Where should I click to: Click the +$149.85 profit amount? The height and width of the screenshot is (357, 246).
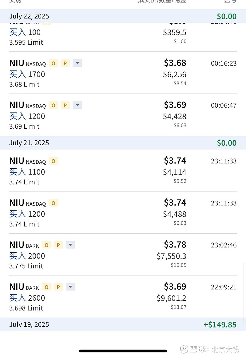pyautogui.click(x=220, y=325)
